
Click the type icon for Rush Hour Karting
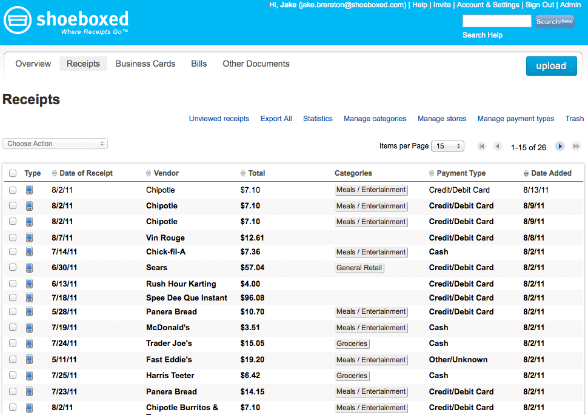[29, 284]
